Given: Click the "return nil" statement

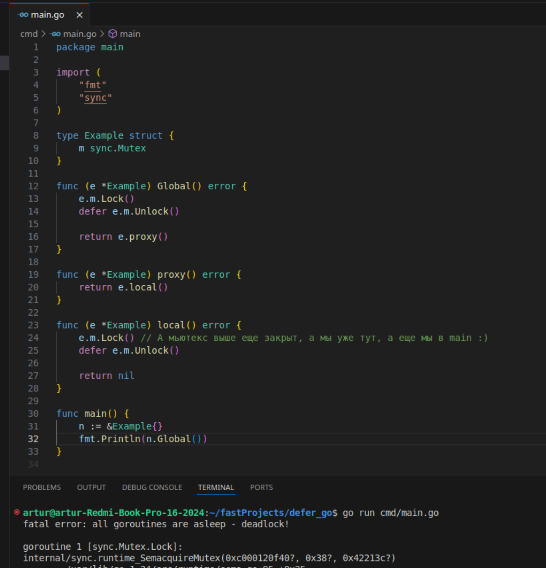Looking at the screenshot, I should coord(106,376).
